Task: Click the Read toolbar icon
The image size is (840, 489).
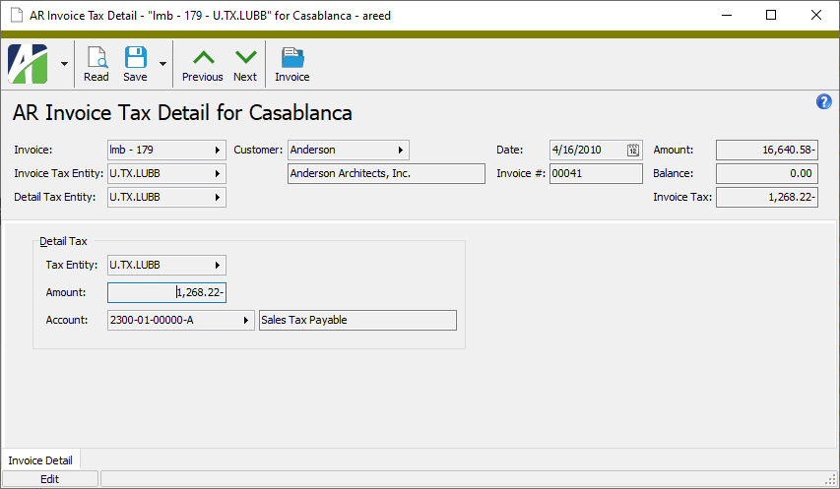Action: 97,64
